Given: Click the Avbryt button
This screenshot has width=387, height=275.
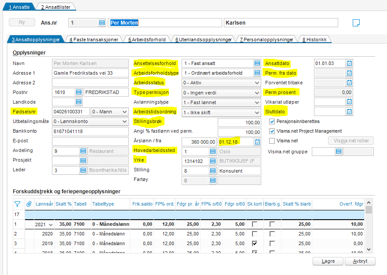Looking at the screenshot, I should [x=360, y=261].
